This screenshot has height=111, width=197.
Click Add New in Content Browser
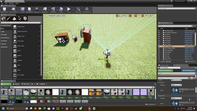point(6,84)
